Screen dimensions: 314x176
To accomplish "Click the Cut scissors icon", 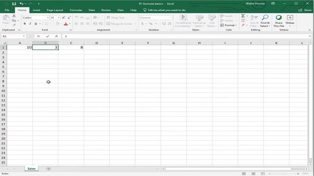I will pos(14,16).
